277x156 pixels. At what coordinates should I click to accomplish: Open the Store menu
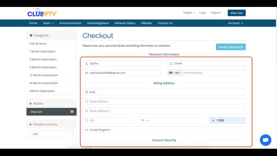[x=48, y=23]
